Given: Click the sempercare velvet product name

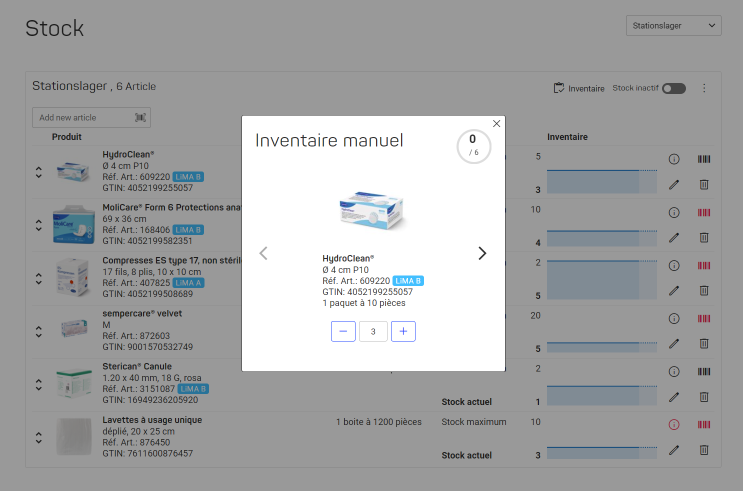Looking at the screenshot, I should [x=142, y=313].
